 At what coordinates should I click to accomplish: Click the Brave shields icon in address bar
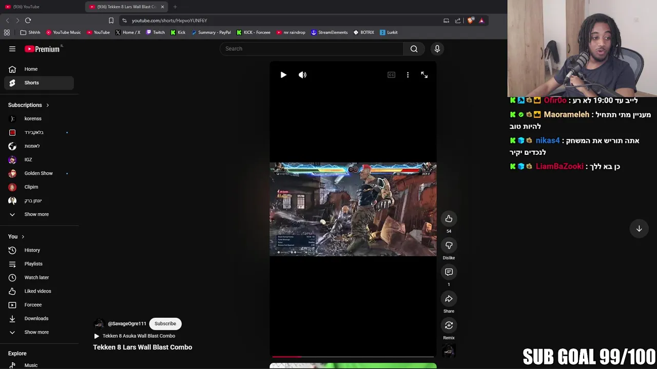pos(470,20)
